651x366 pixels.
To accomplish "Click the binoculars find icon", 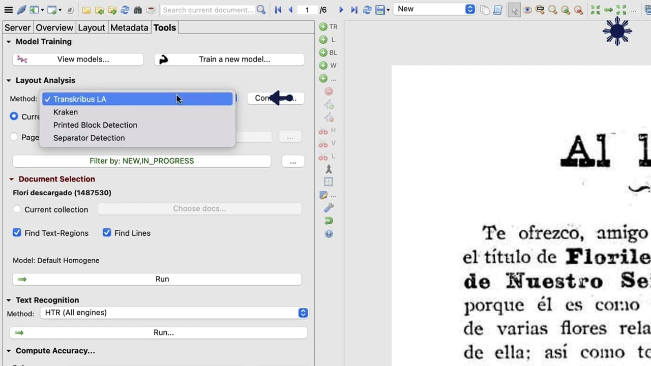I will click(138, 10).
